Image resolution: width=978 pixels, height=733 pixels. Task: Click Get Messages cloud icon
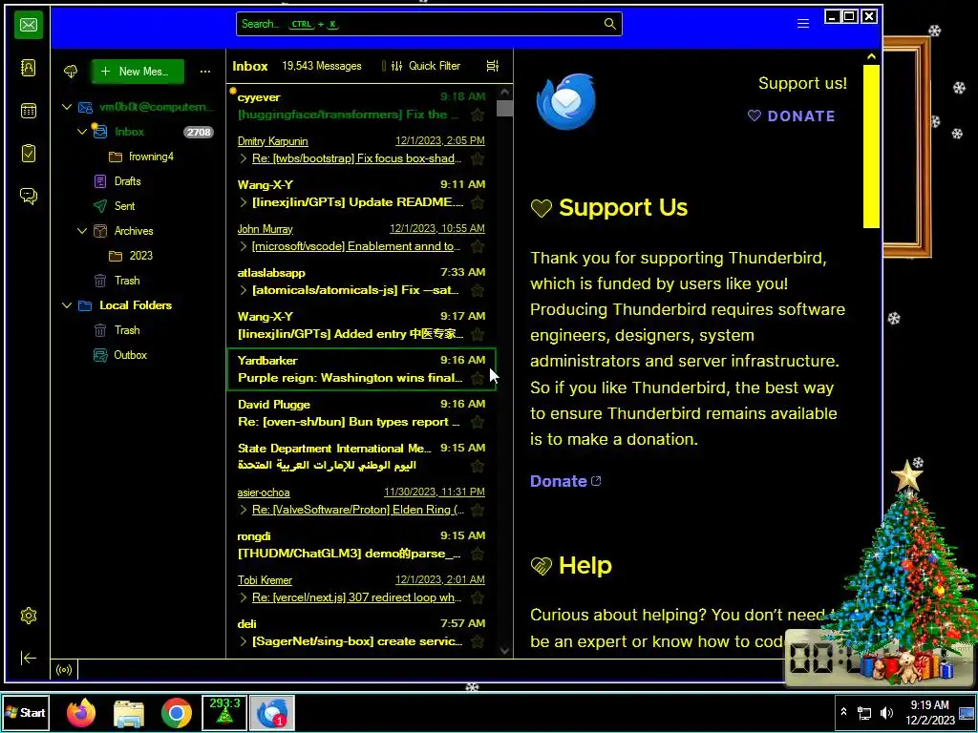tap(71, 72)
